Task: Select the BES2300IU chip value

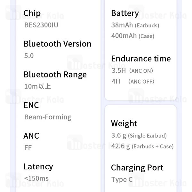Action: point(41,25)
